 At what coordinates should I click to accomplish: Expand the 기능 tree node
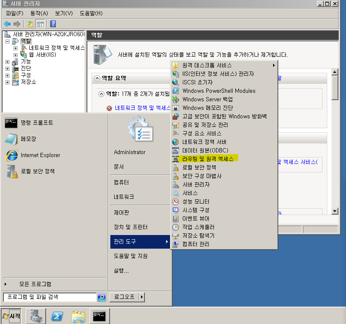8,62
